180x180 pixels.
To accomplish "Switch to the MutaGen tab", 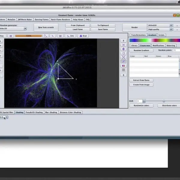I will click(11, 19).
